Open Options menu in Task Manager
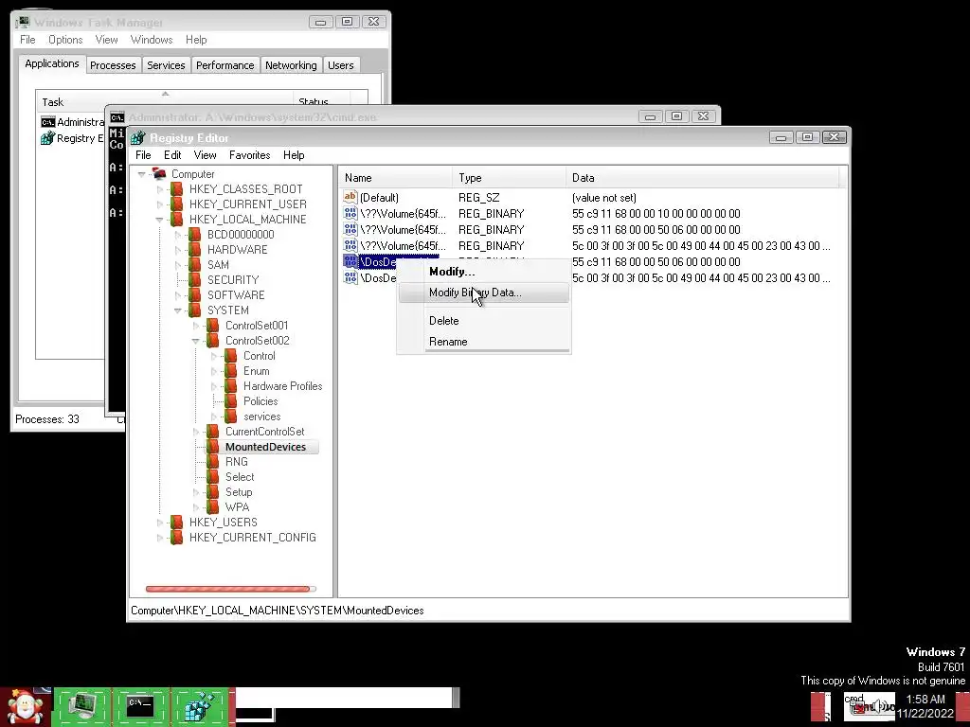Image resolution: width=970 pixels, height=727 pixels. (65, 40)
